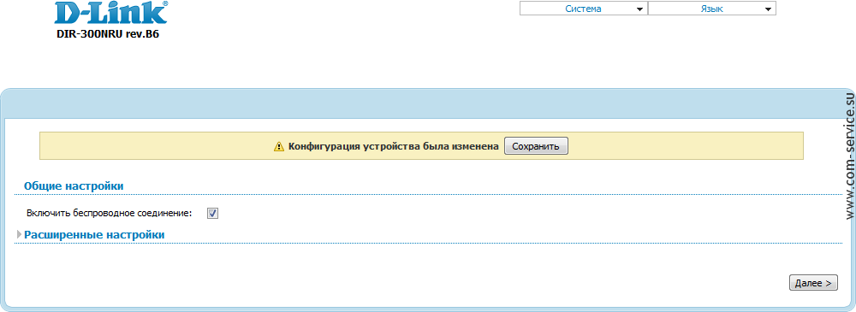Click the Общие настройки heading
The width and height of the screenshot is (856, 312).
[74, 186]
